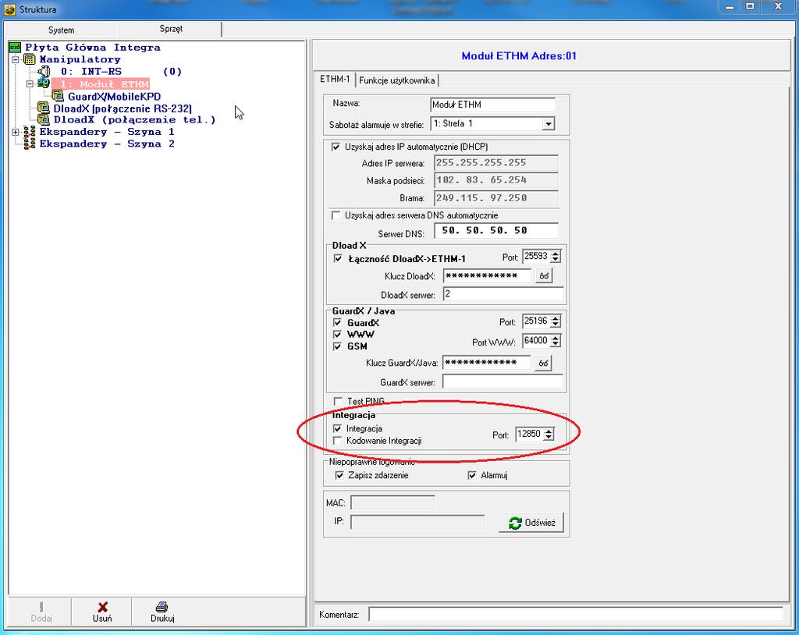Viewport: 799px width, 635px height.
Task: Click the Komentarz text field
Action: (x=576, y=614)
